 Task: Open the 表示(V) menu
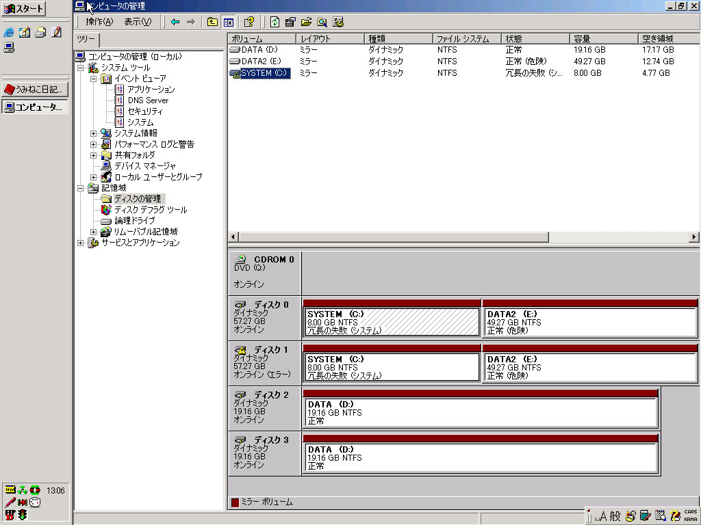[138, 22]
